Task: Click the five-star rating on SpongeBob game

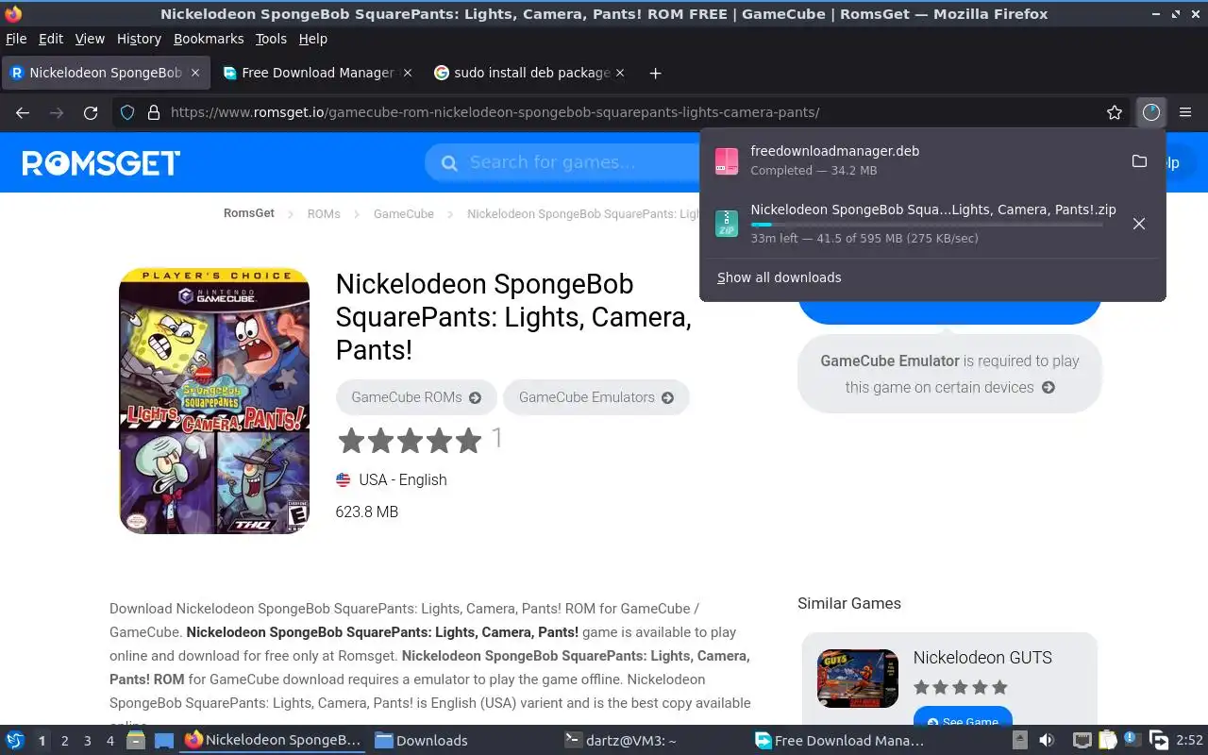Action: 410,440
